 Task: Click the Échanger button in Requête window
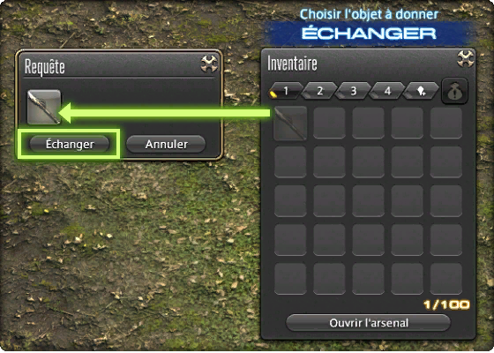(x=70, y=144)
